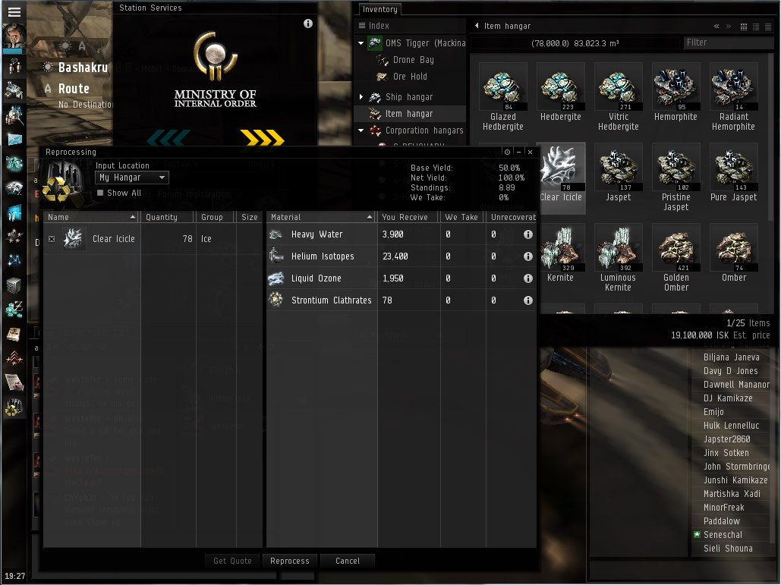Click the yellow next station service arrows
This screenshot has height=585, width=781.
pos(263,137)
